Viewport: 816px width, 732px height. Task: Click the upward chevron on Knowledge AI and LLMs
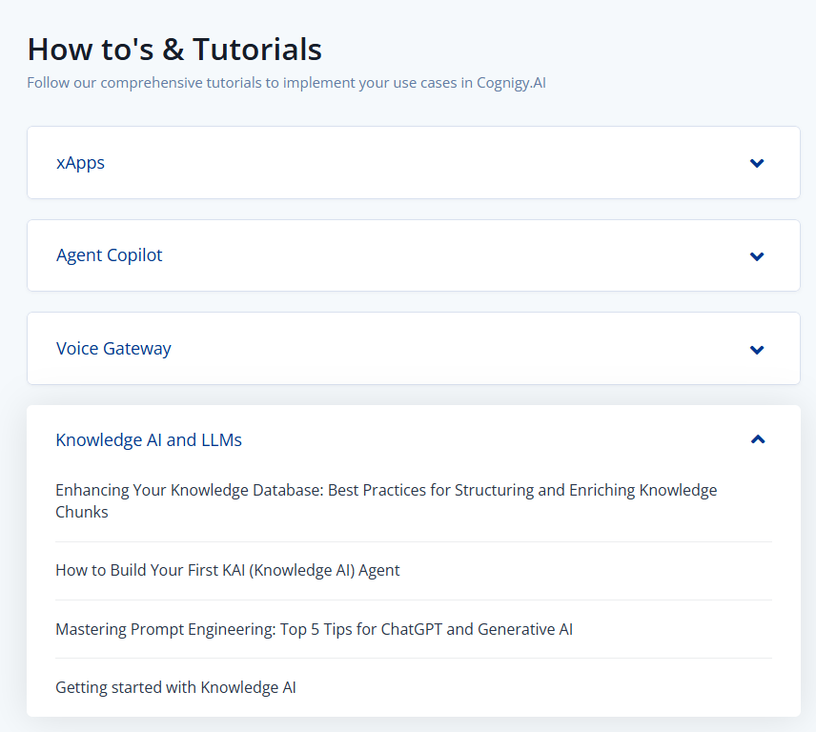757,438
